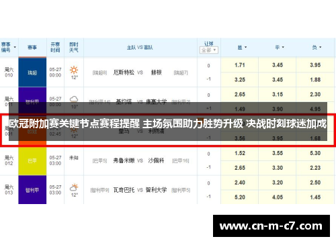Click the 即时天气 column header

74,47
